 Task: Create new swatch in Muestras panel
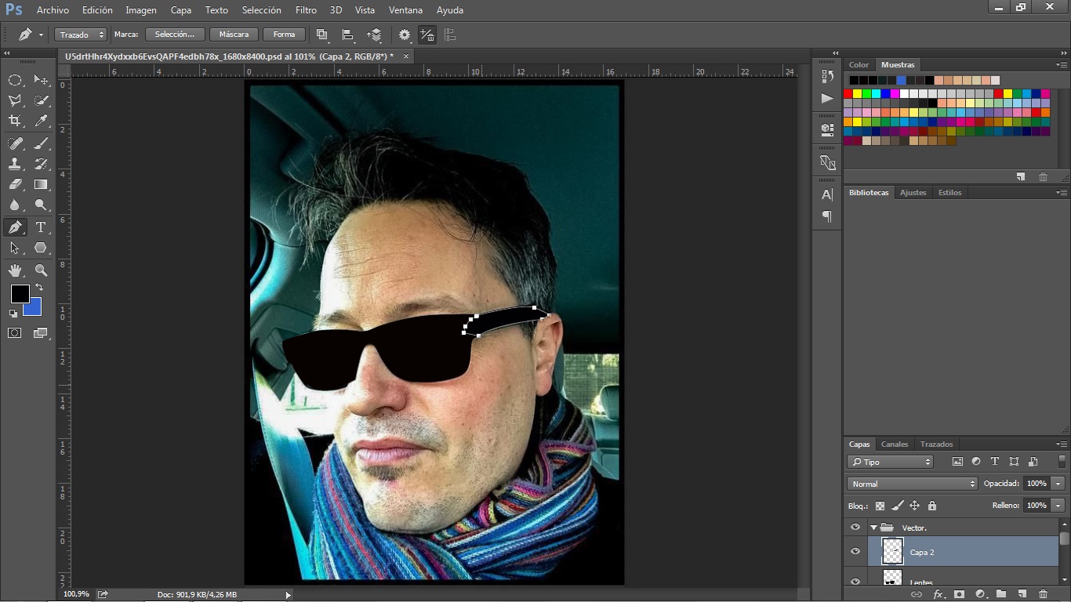(x=1021, y=177)
